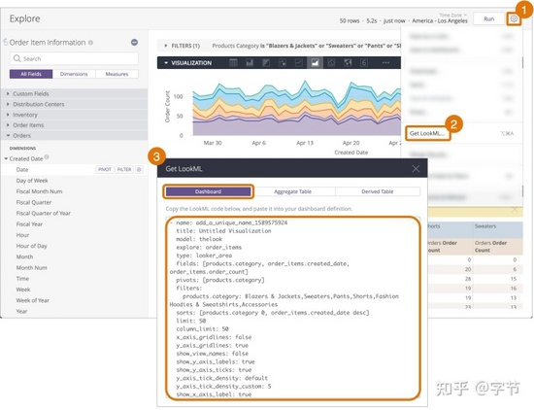Expand Distribution Centers section

[74, 104]
